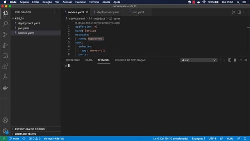Open the Apple menu
250x141 pixels.
[x=5, y=2]
